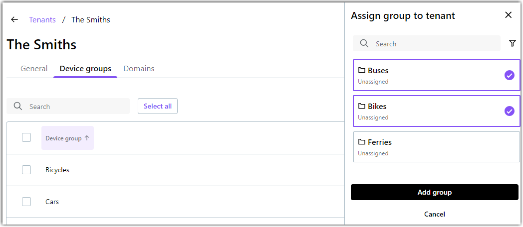Sort by Device group column arrow
523x227 pixels.
click(87, 138)
